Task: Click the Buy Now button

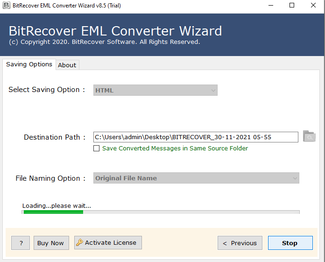Action: (x=50, y=243)
